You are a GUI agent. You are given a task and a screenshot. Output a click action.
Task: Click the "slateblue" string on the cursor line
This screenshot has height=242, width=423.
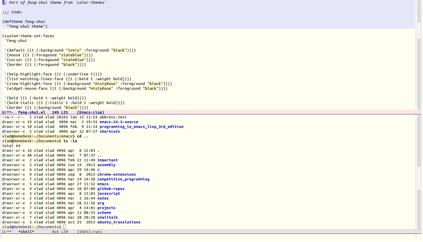coord(74,60)
